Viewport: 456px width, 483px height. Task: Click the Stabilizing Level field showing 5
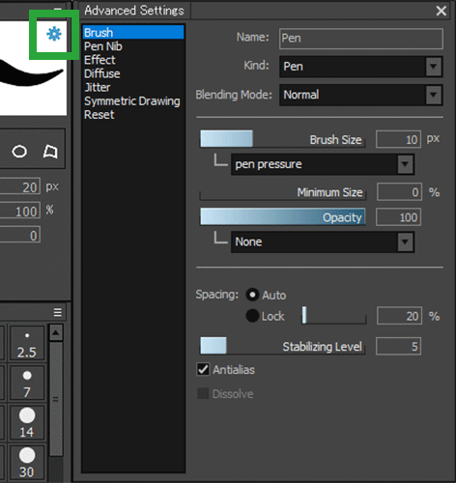pos(398,346)
